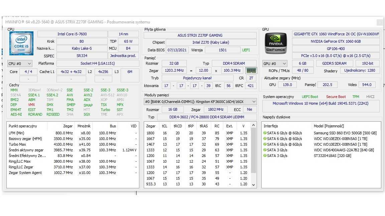Click the Zegar column header in operating points

click(68, 126)
